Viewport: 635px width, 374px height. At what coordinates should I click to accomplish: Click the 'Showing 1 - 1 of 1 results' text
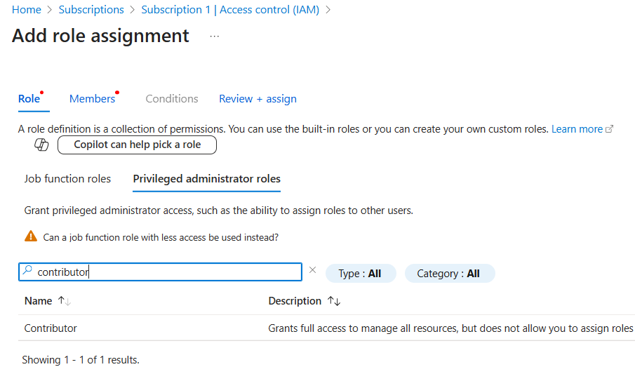click(81, 360)
